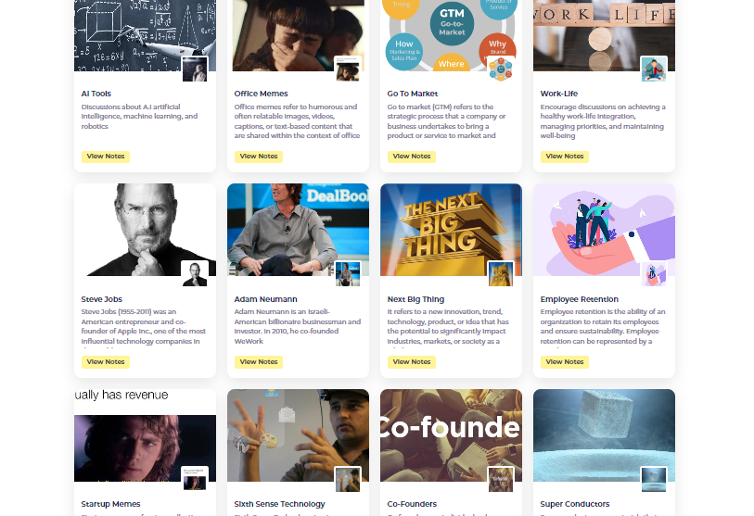Open the Sixth Sense Technology cover image
The height and width of the screenshot is (516, 754).
tap(298, 435)
